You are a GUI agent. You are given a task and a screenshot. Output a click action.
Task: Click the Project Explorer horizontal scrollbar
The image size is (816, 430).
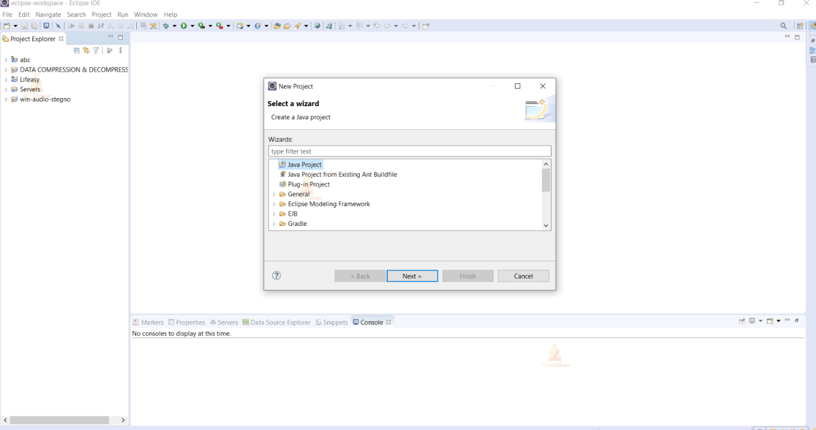59,420
